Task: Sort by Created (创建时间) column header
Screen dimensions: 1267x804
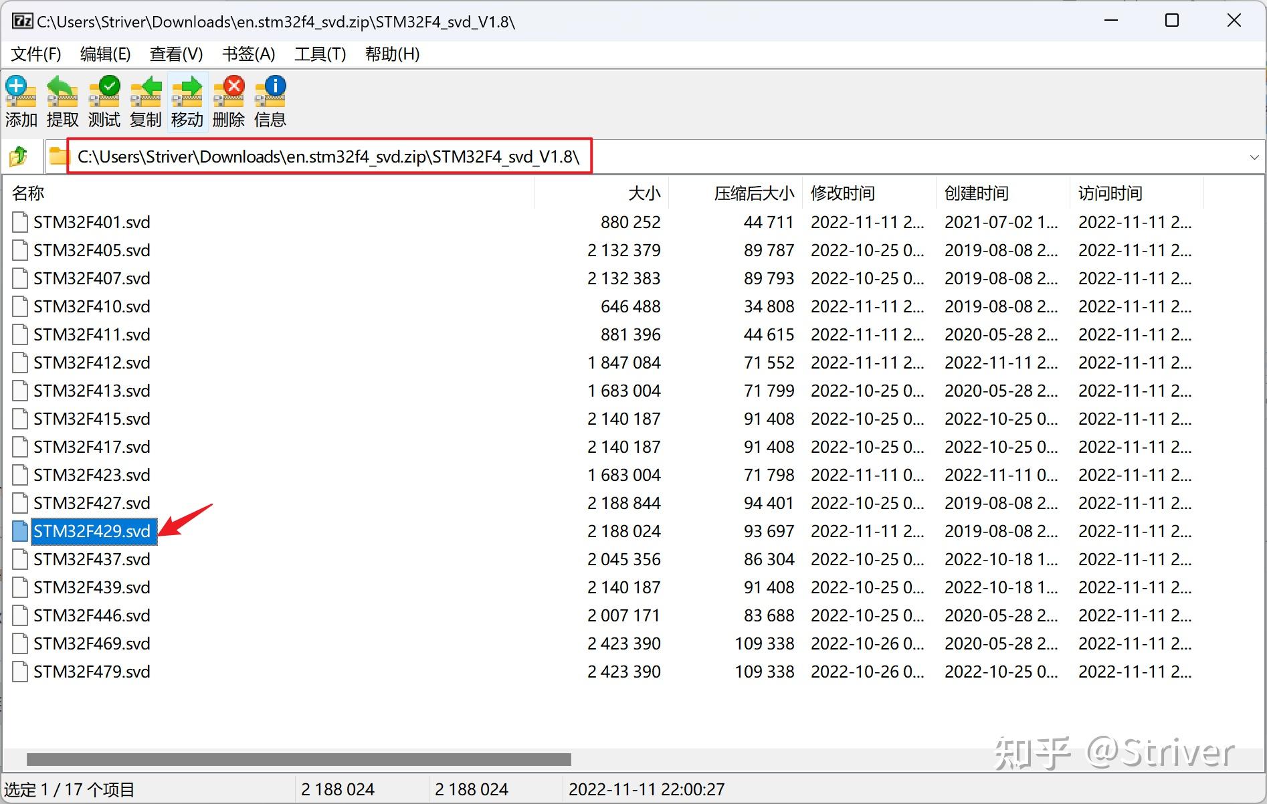Action: (x=1003, y=193)
